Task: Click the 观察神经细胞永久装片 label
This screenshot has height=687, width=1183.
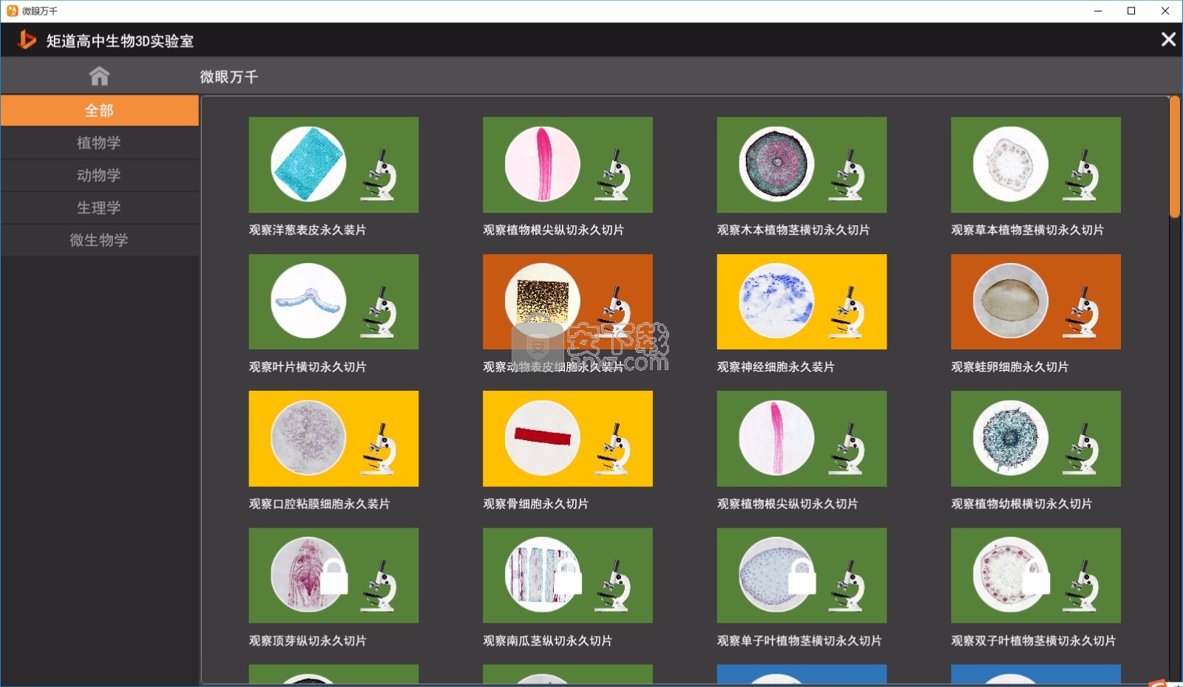Action: pyautogui.click(x=776, y=367)
